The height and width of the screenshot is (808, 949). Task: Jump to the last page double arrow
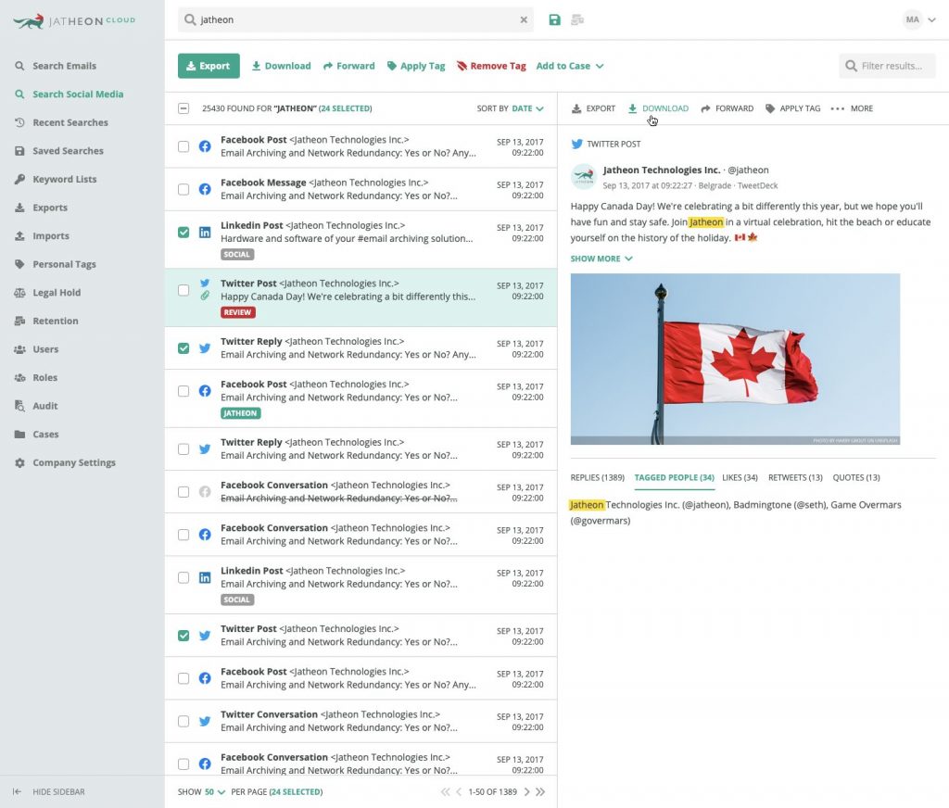click(540, 791)
